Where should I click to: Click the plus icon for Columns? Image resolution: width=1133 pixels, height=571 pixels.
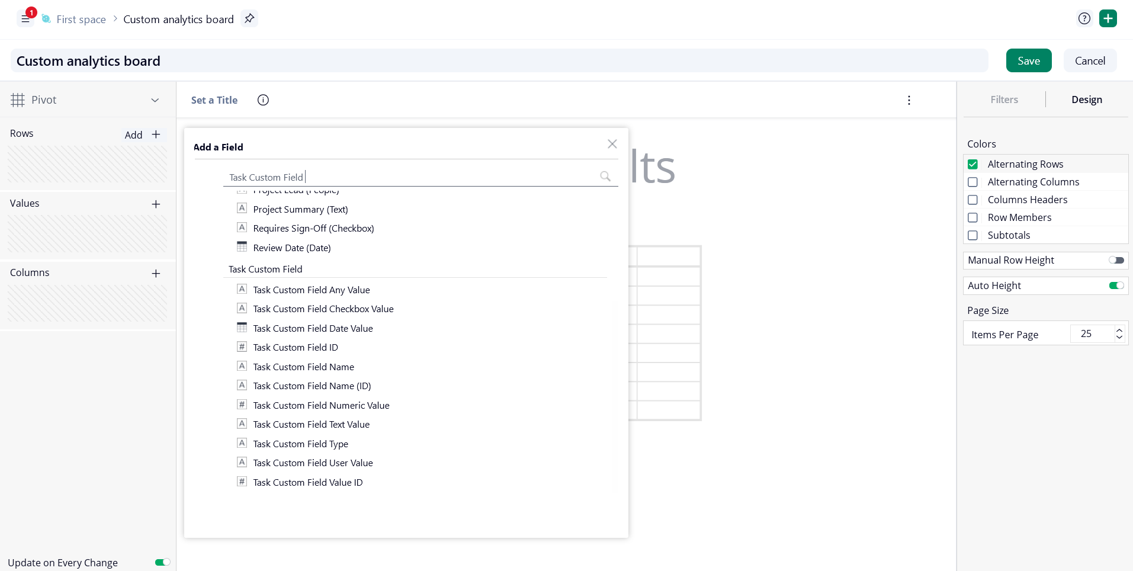tap(156, 273)
